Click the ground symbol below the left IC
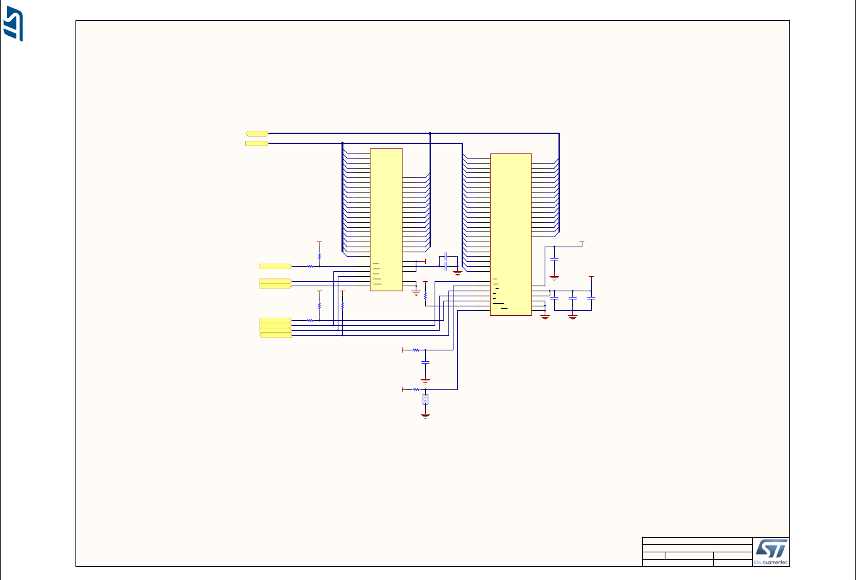Image resolution: width=856 pixels, height=580 pixels. [x=416, y=293]
